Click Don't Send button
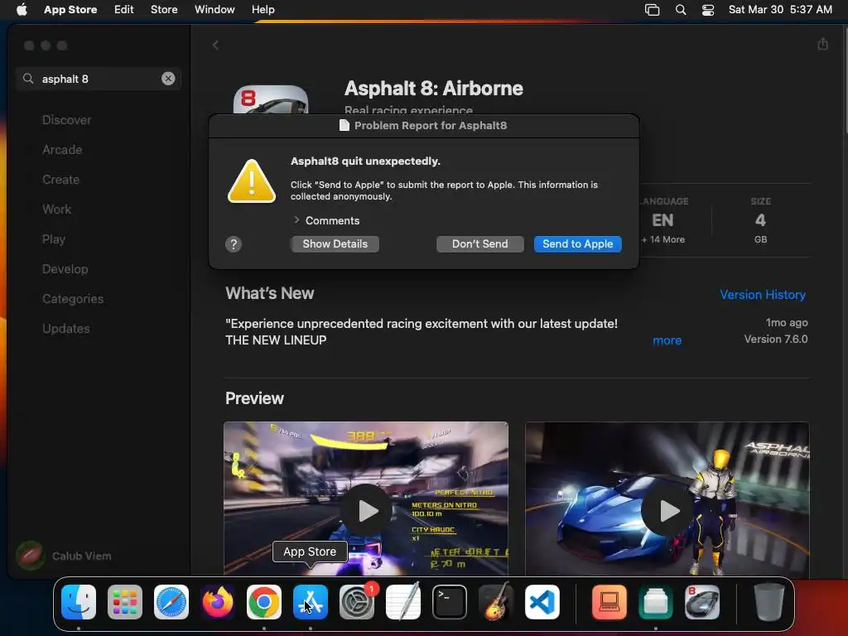The height and width of the screenshot is (636, 848). click(479, 244)
